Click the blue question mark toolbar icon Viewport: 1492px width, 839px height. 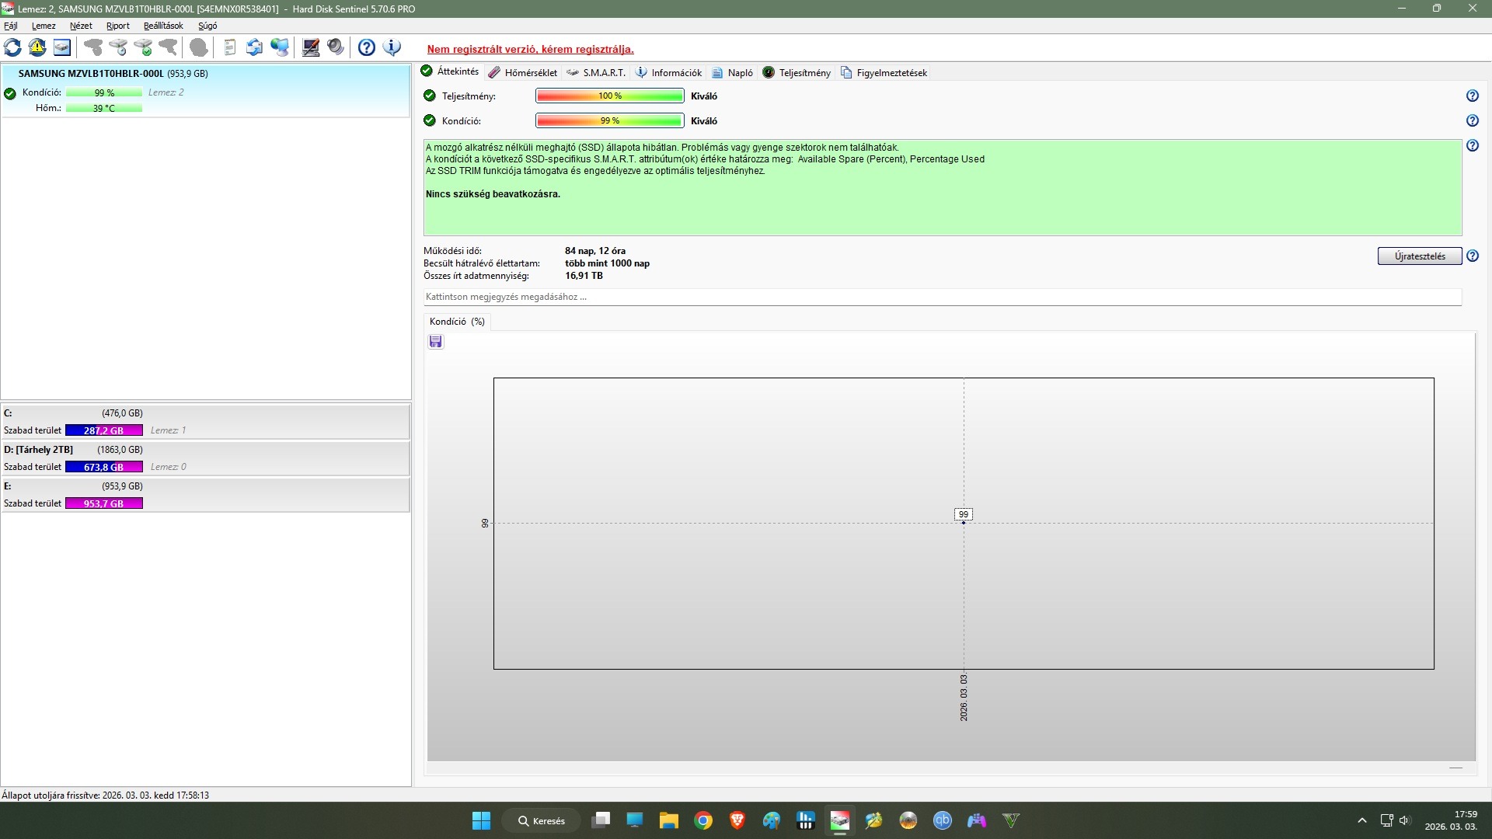(x=367, y=48)
